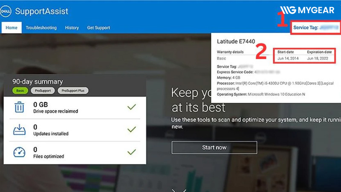Select the ProSupport plan pill
Image resolution: width=341 pixels, height=192 pixels.
coord(43,91)
